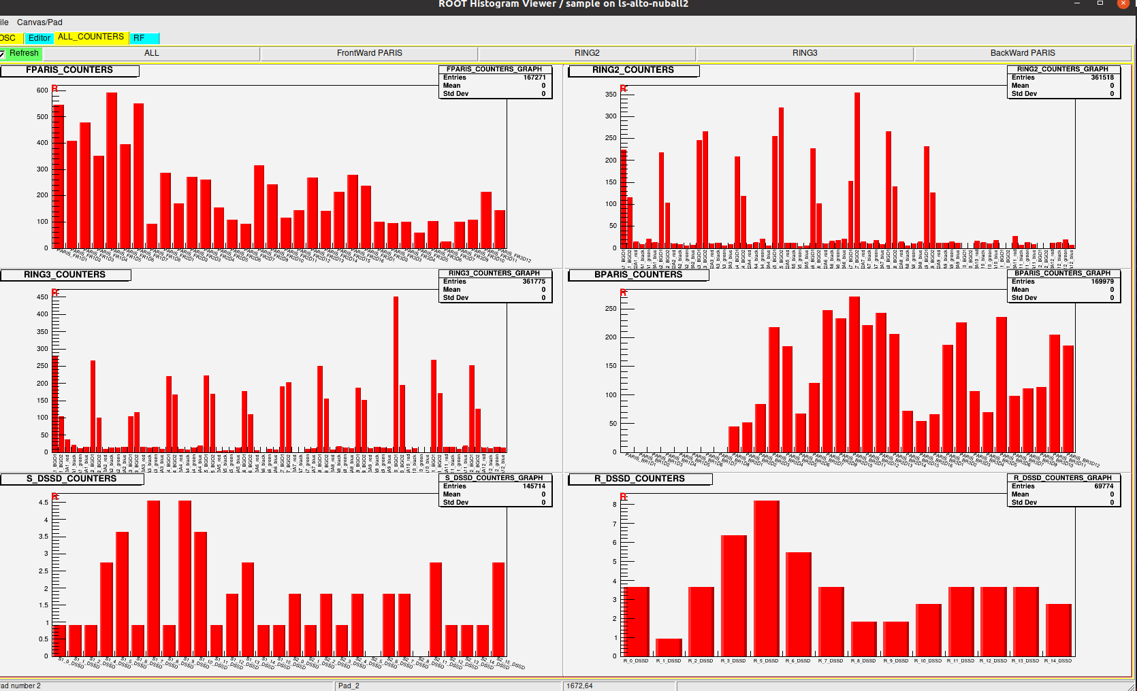1137x691 pixels.
Task: Select the OSC tab
Action: (8, 38)
